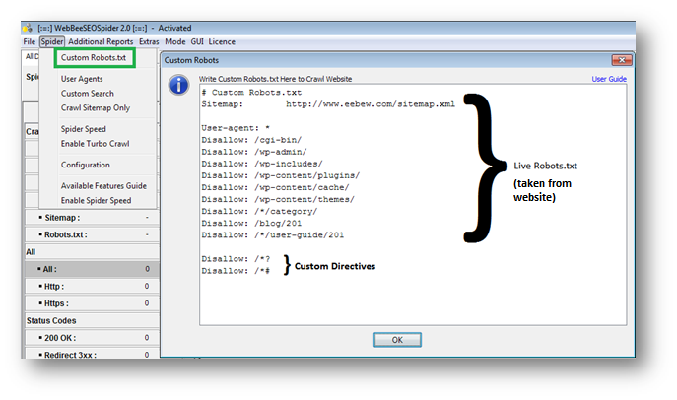Open the GUI menu
The width and height of the screenshot is (677, 400).
197,41
